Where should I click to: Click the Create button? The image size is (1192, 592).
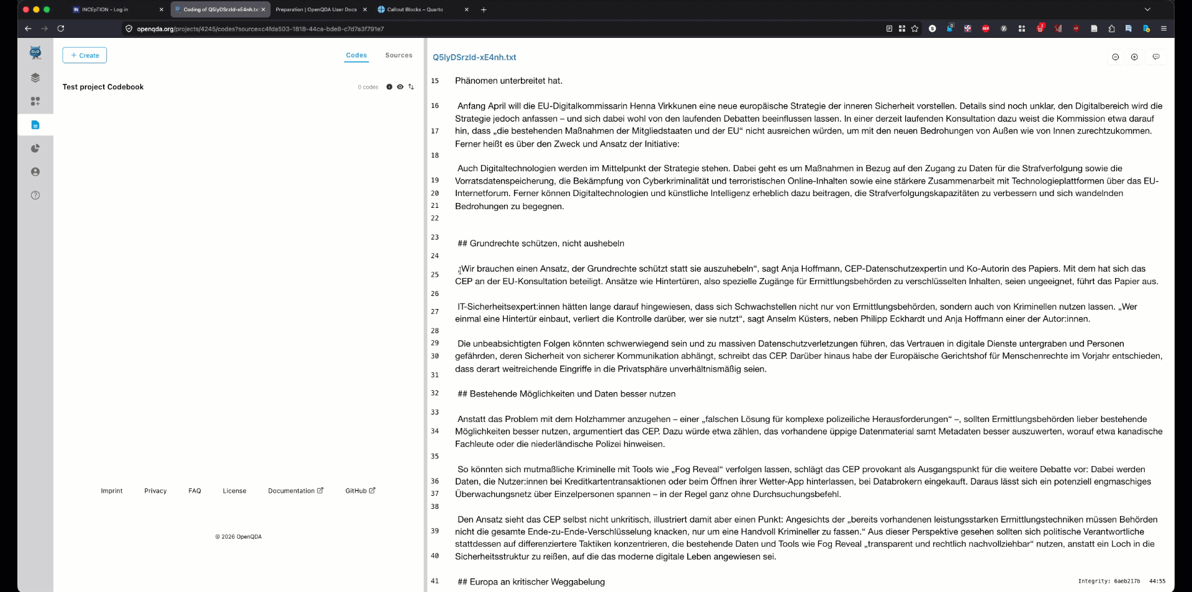pyautogui.click(x=84, y=55)
